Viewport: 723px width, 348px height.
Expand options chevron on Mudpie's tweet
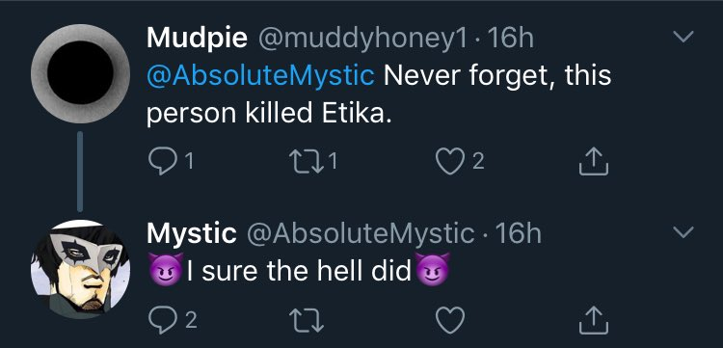pos(683,37)
